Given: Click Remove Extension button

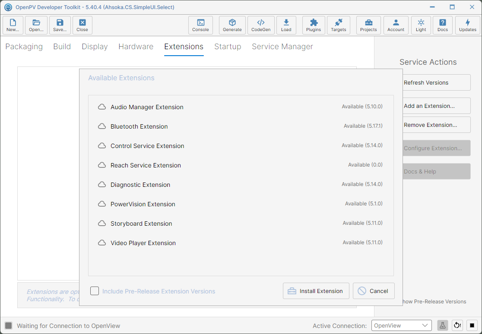Looking at the screenshot, I should [437, 125].
